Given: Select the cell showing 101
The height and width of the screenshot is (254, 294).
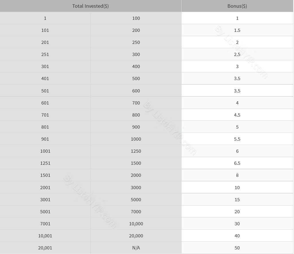Looking at the screenshot, I should point(45,30).
